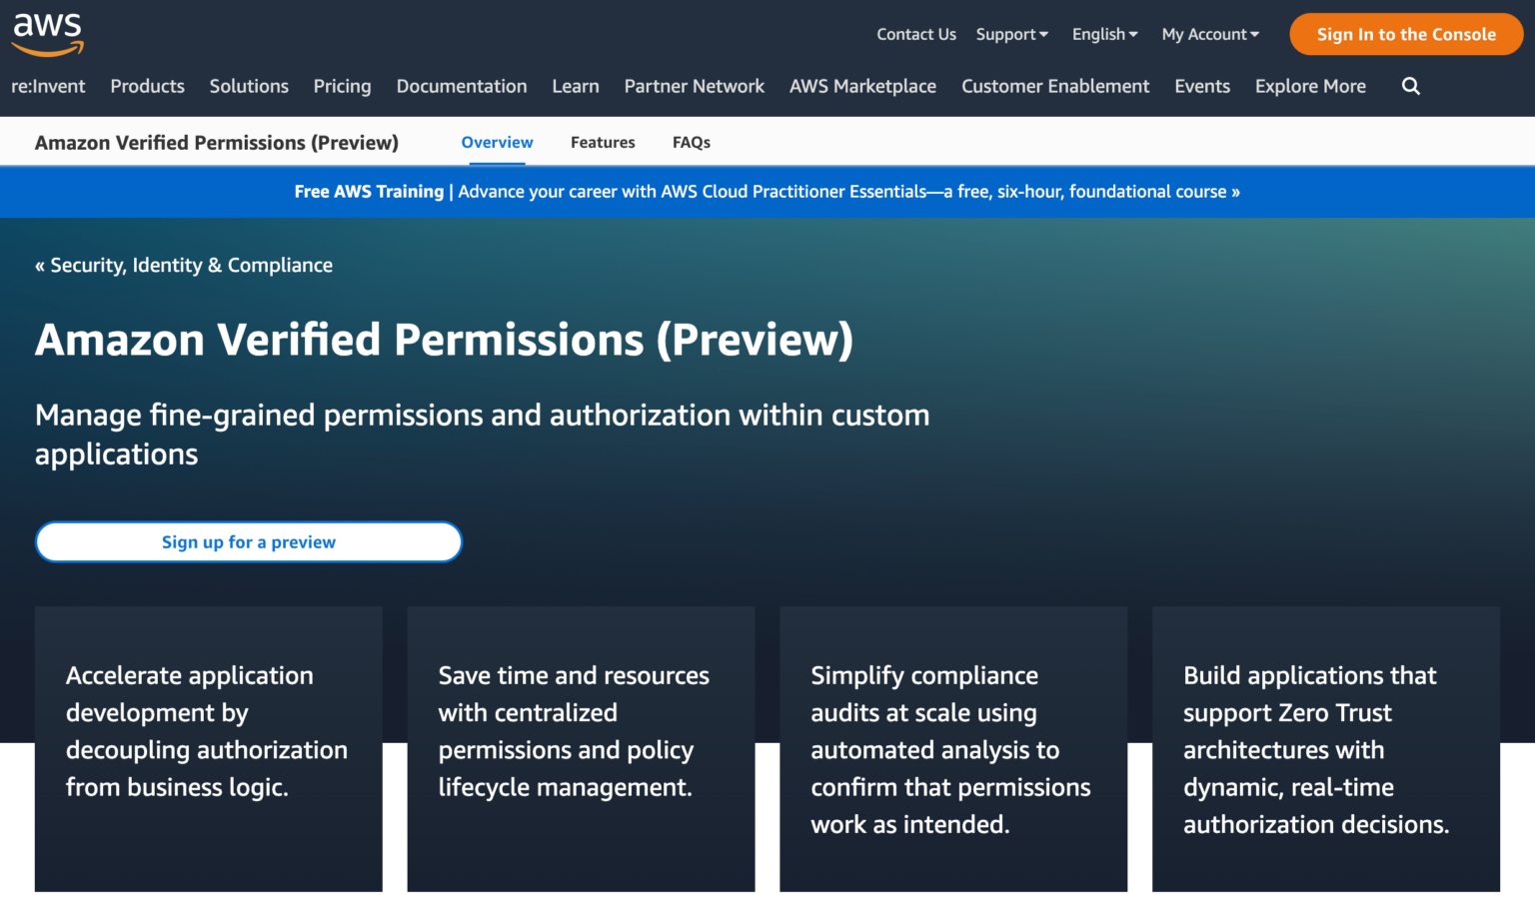Expand the My Account menu
This screenshot has width=1535, height=900.
tap(1209, 34)
